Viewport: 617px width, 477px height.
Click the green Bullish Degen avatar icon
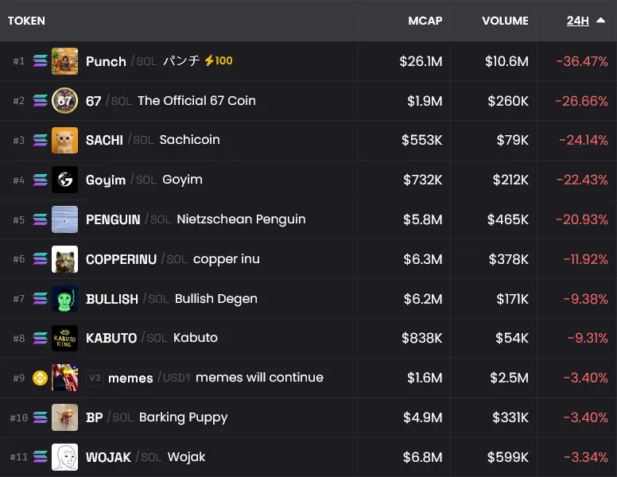tap(64, 299)
